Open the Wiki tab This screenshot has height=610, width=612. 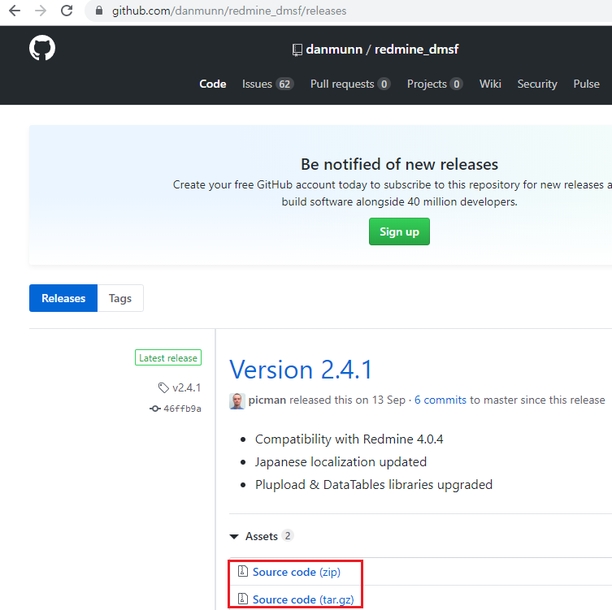490,84
